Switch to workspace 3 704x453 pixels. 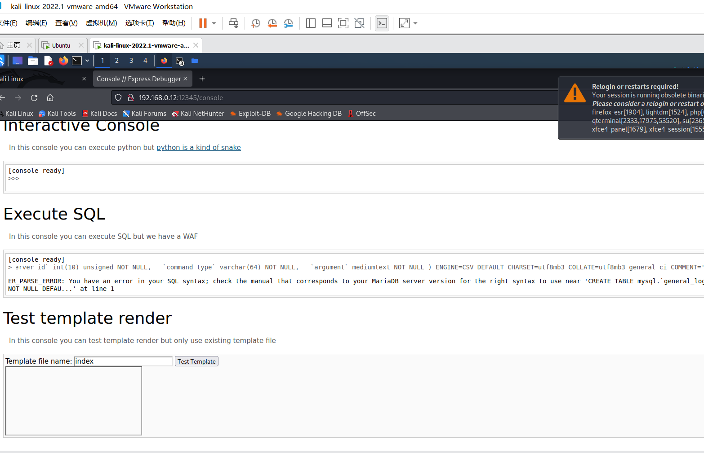131,61
